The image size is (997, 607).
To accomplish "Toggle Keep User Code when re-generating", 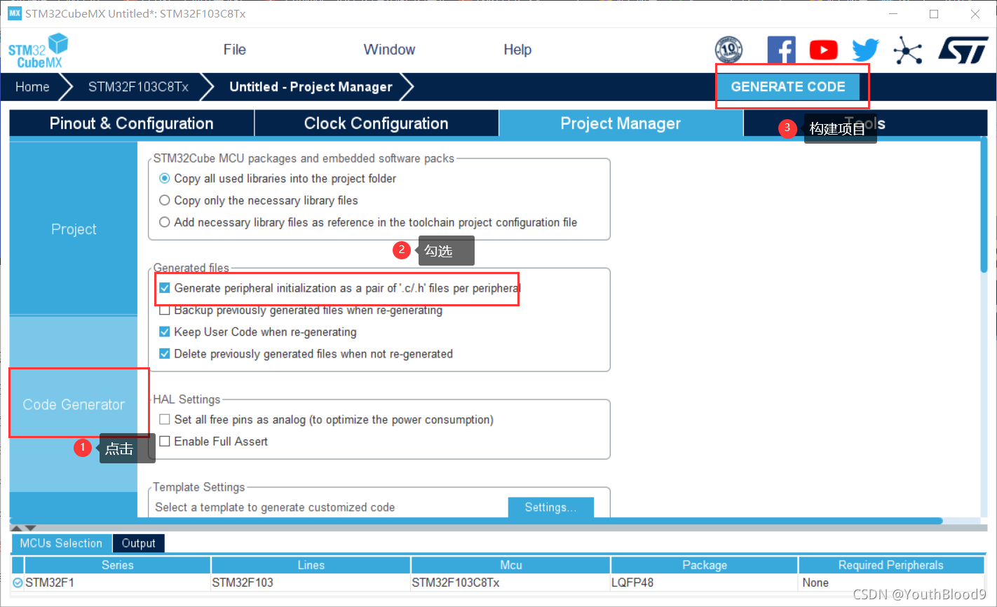I will [x=165, y=332].
